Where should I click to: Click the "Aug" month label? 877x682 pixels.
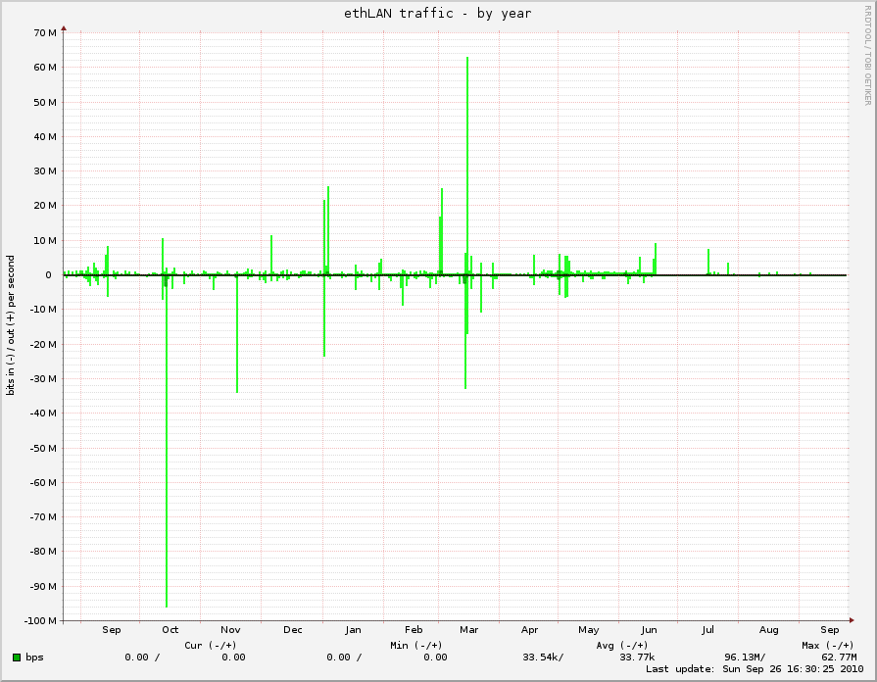click(x=768, y=630)
